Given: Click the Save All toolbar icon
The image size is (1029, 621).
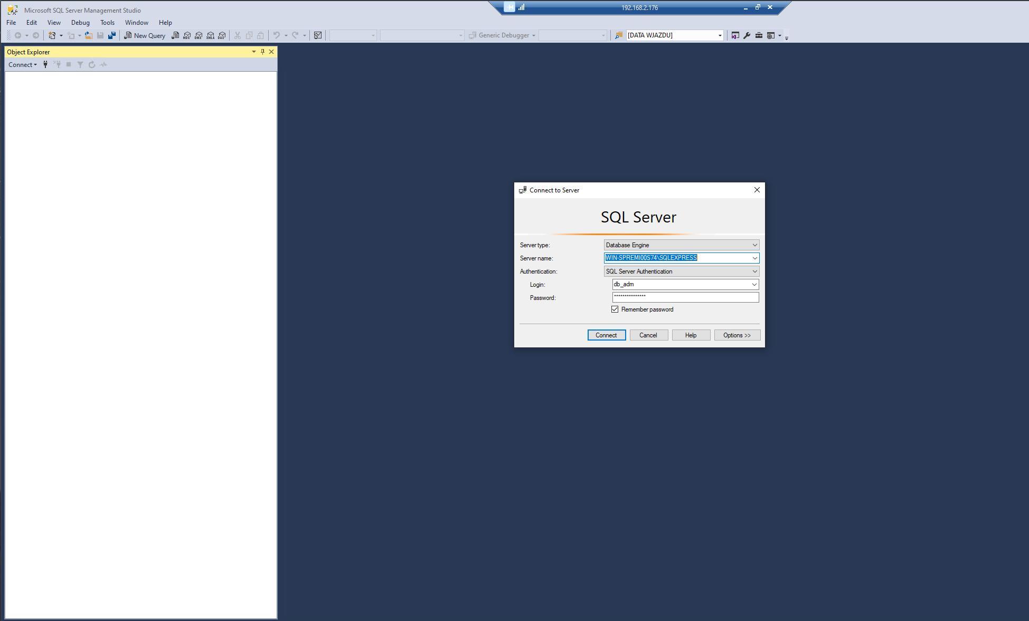Looking at the screenshot, I should 111,35.
